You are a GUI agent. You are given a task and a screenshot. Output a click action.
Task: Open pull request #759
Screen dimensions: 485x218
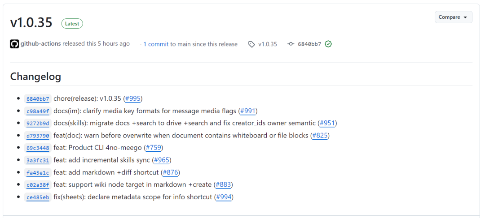click(x=154, y=148)
